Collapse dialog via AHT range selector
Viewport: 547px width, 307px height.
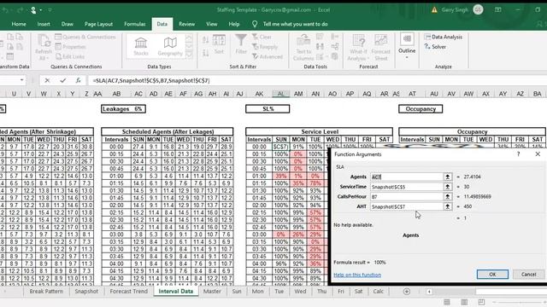tap(448, 206)
